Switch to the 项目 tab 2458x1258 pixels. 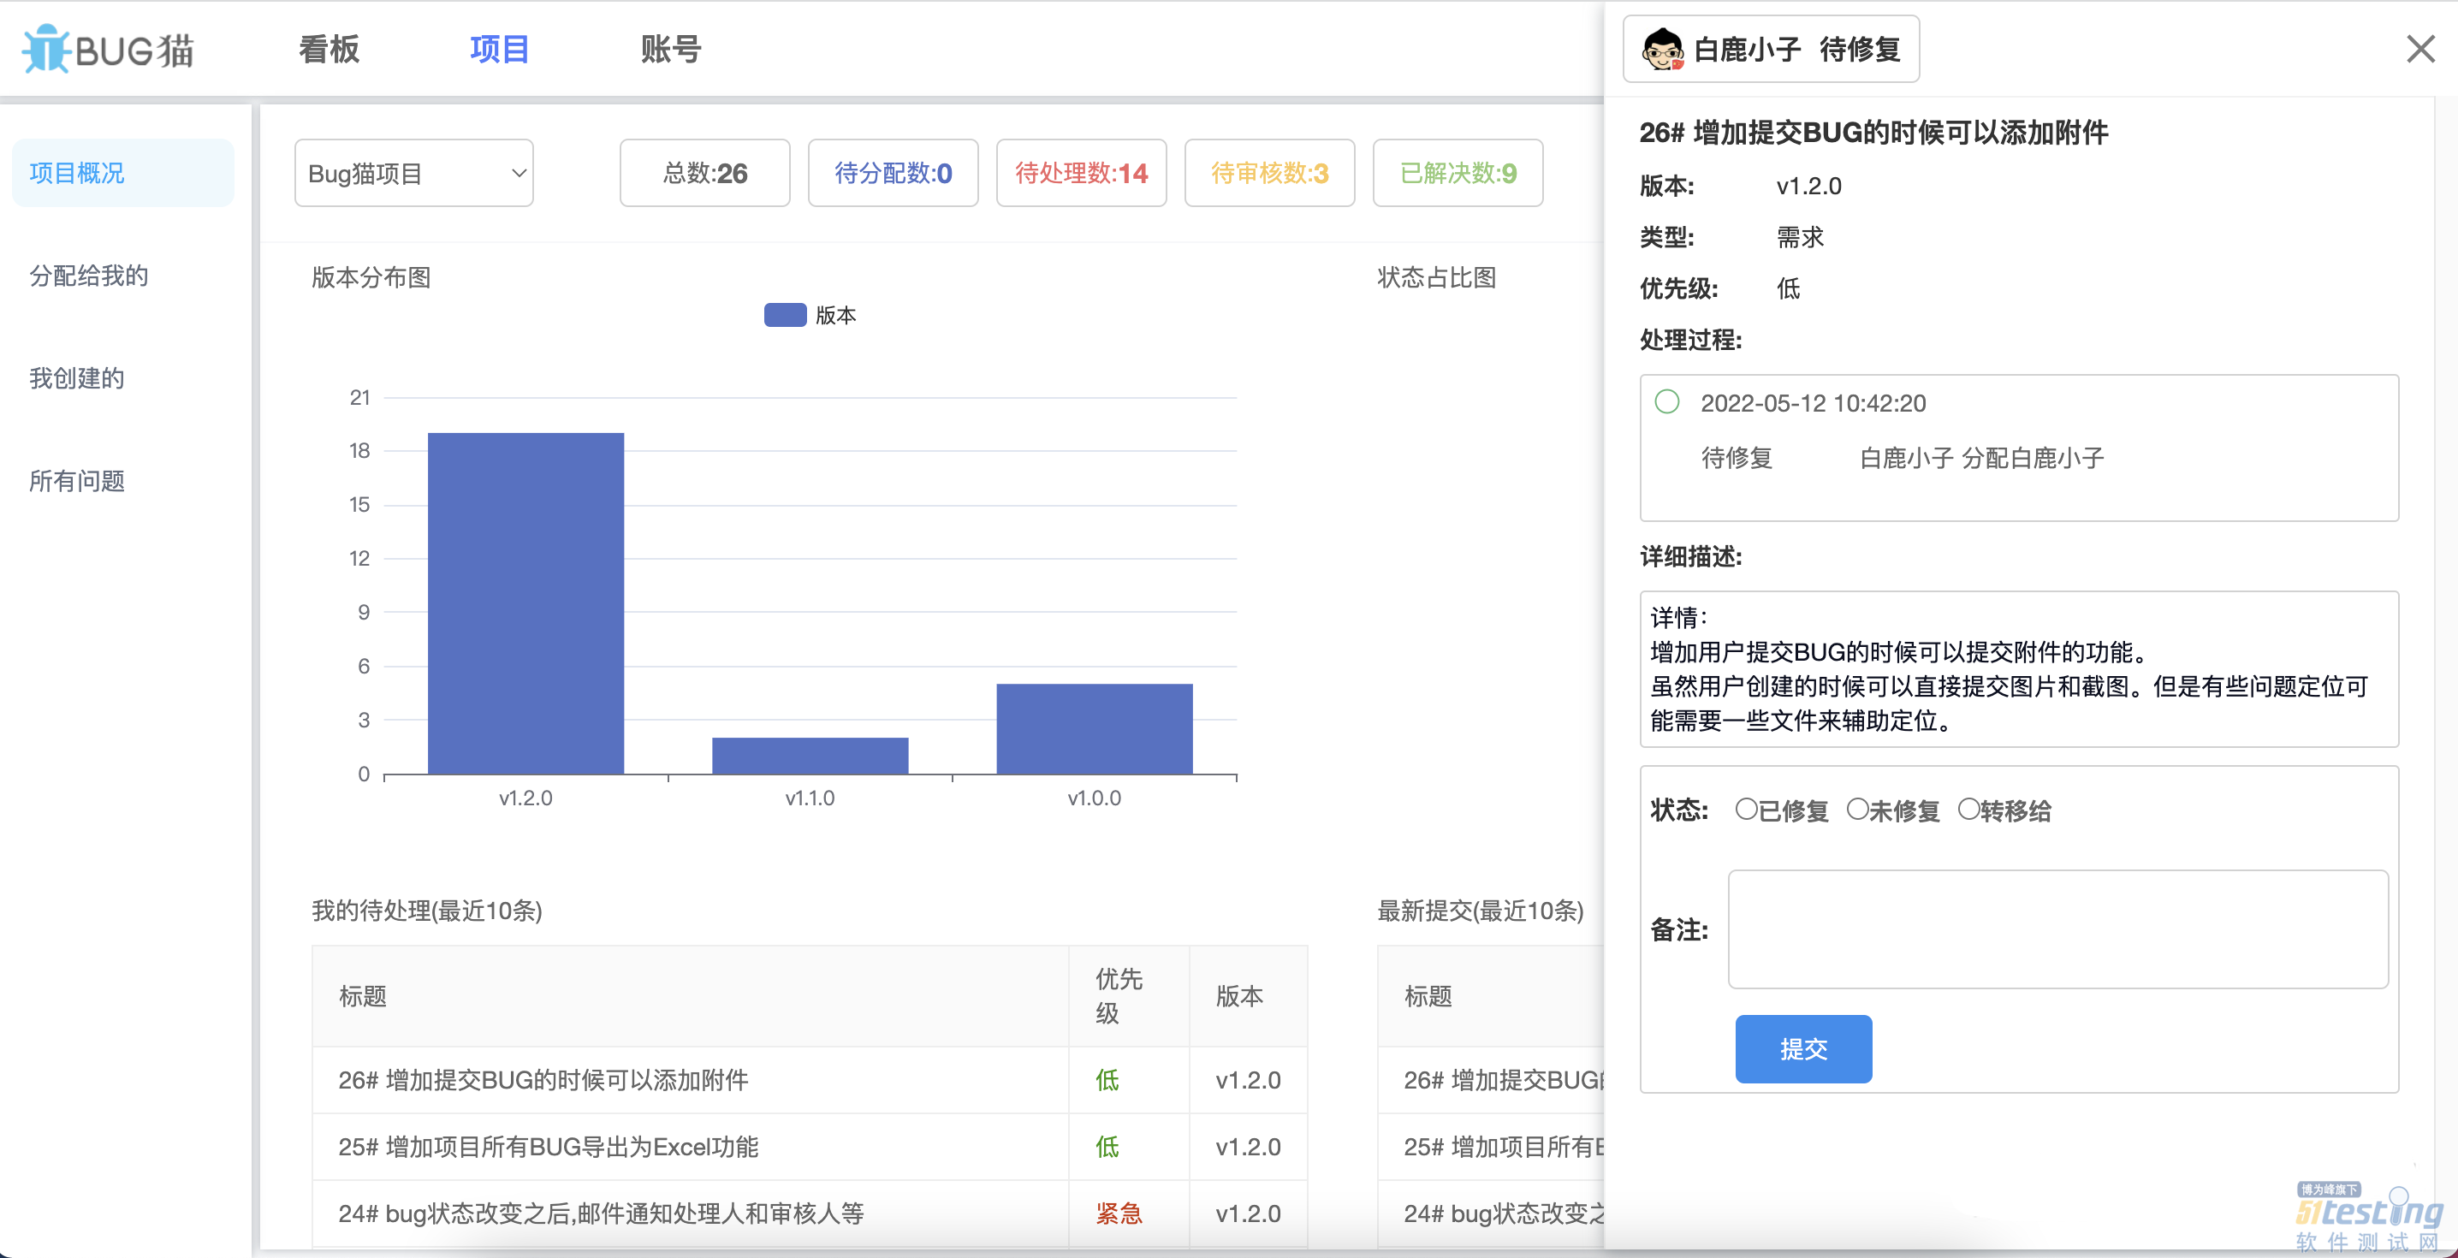coord(499,49)
